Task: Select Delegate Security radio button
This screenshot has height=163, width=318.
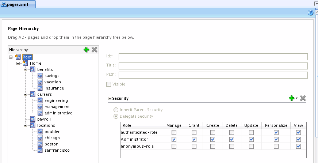Action: click(116, 116)
